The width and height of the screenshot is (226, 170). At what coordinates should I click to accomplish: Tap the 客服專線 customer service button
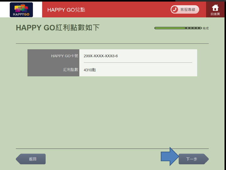coord(185,9)
